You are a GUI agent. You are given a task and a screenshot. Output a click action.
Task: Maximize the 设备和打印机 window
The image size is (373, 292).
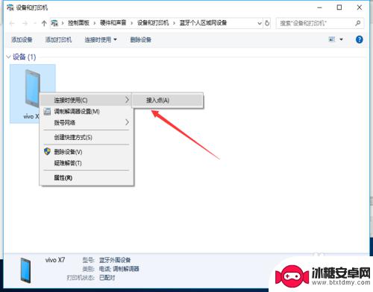click(339, 7)
